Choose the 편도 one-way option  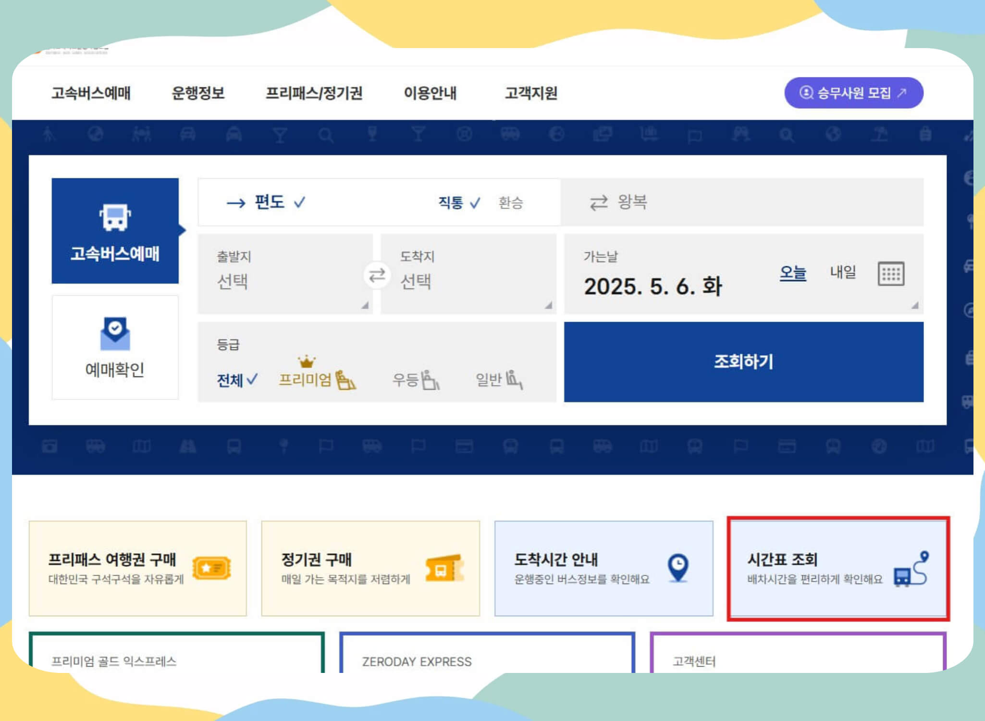coord(266,202)
